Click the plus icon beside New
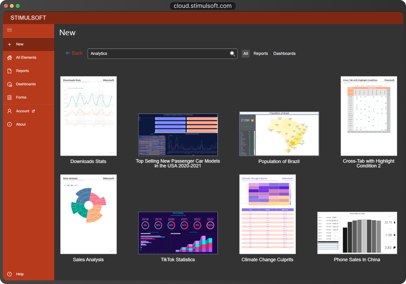This screenshot has height=284, width=406. click(10, 44)
